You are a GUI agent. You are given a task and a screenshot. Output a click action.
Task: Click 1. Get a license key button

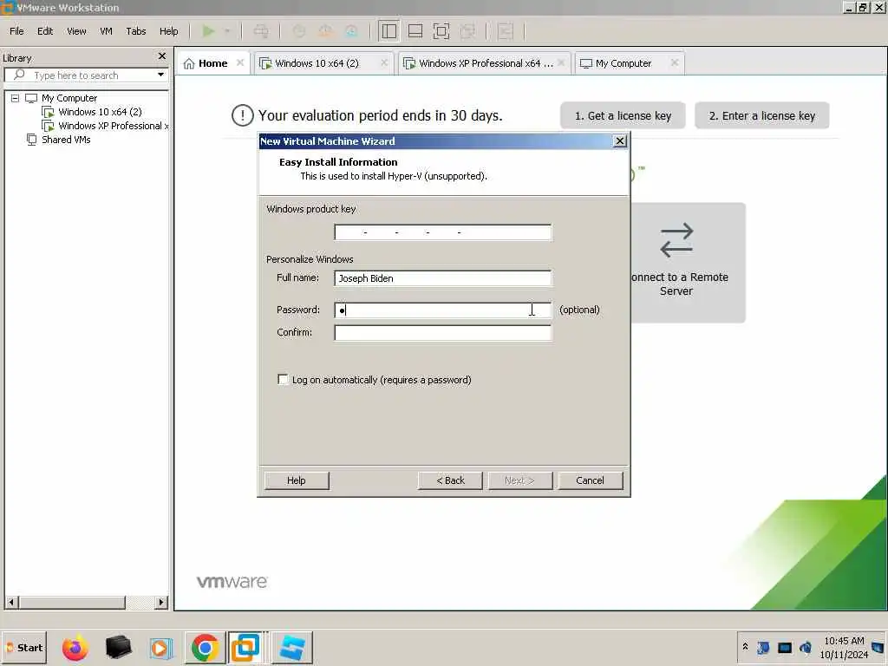623,115
